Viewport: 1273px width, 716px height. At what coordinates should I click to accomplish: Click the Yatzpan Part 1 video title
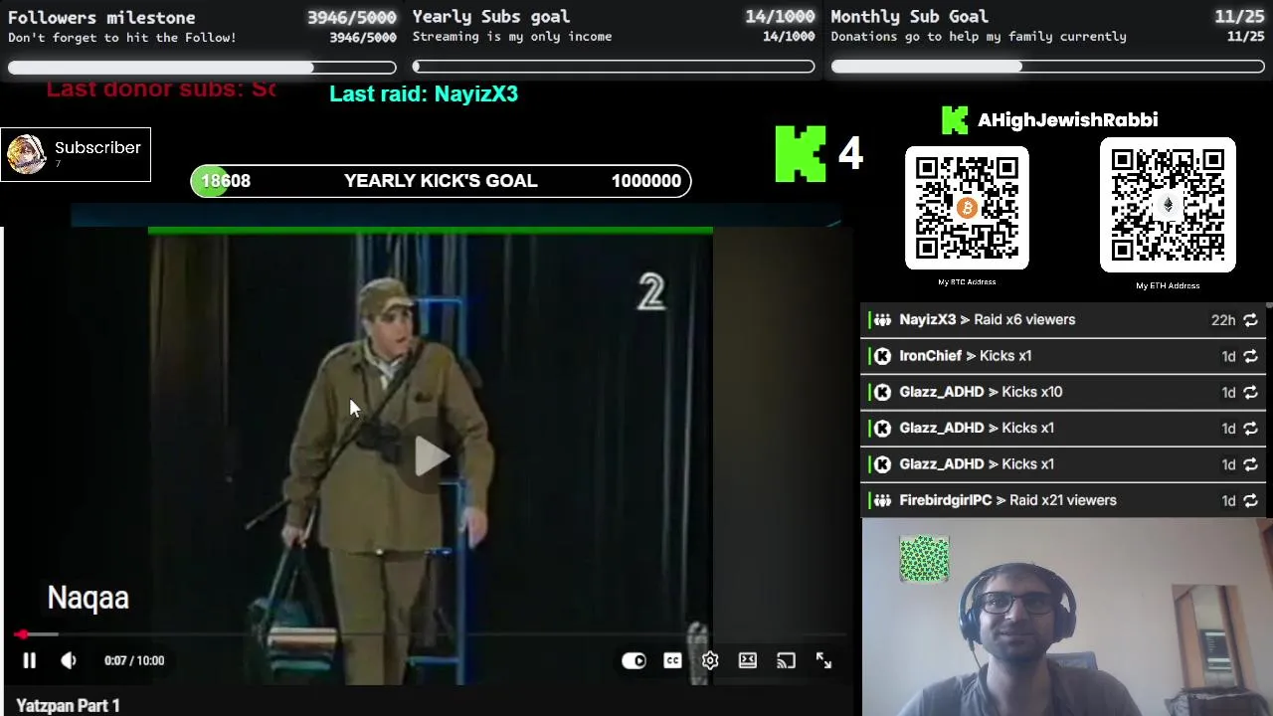pyautogui.click(x=68, y=705)
